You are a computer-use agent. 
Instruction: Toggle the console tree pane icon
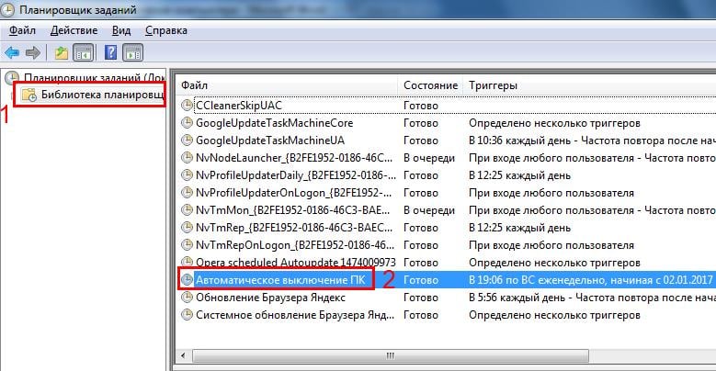click(x=82, y=52)
